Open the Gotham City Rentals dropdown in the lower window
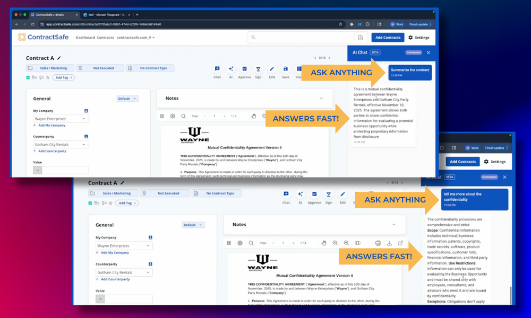Image resolution: width=531 pixels, height=318 pixels. 124,272
